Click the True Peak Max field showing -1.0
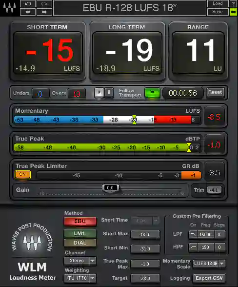Image resolution: width=238 pixels, height=287 pixels. (145, 264)
